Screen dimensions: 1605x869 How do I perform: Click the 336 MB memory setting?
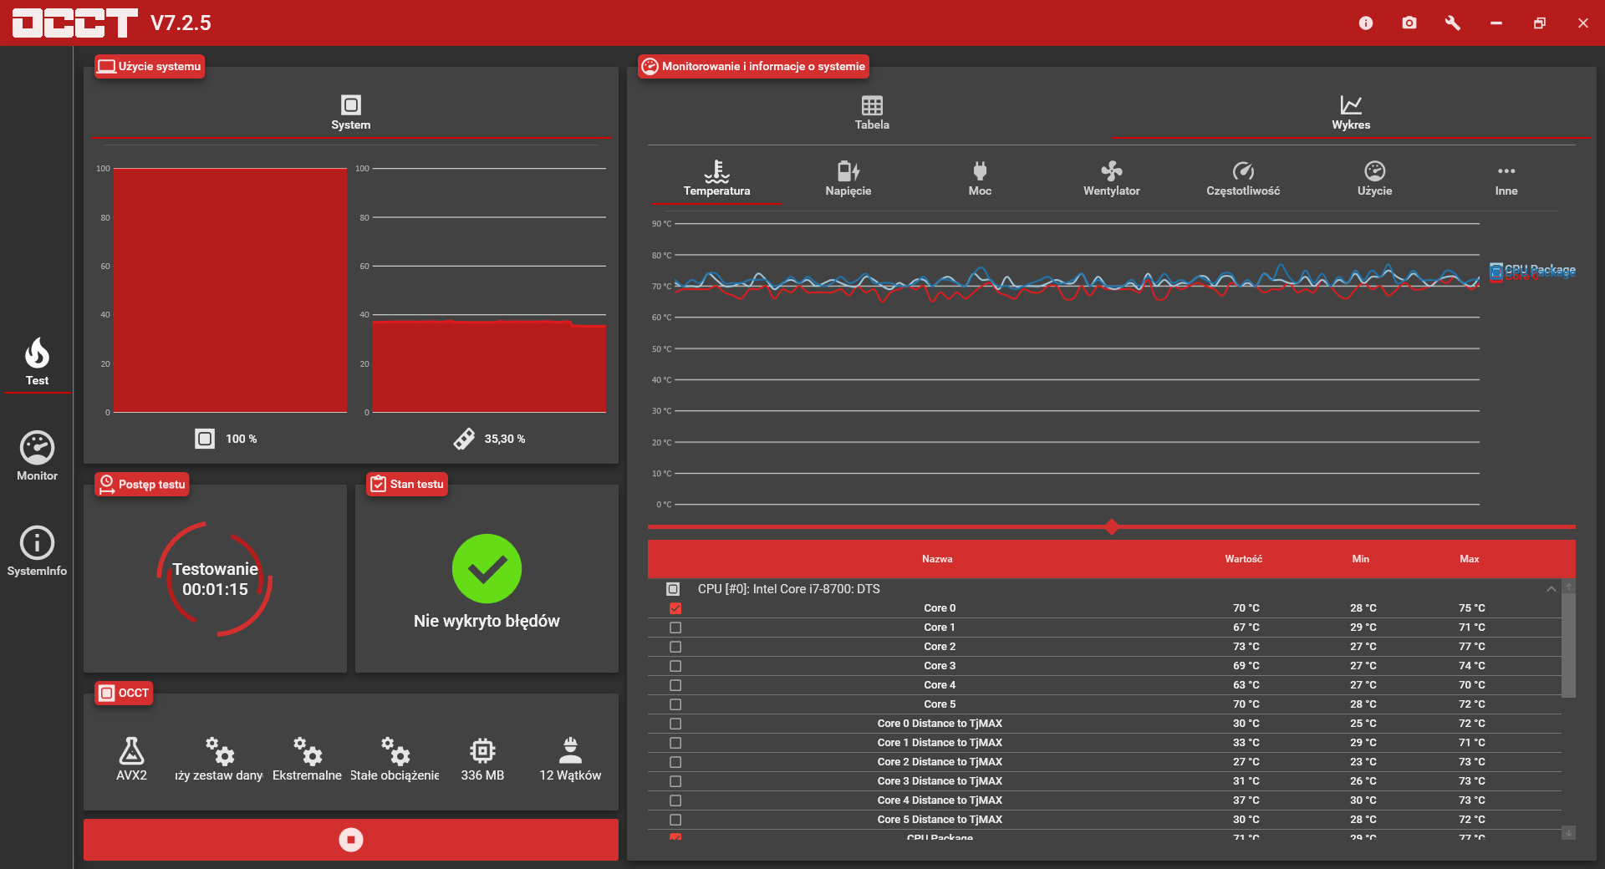click(x=482, y=759)
